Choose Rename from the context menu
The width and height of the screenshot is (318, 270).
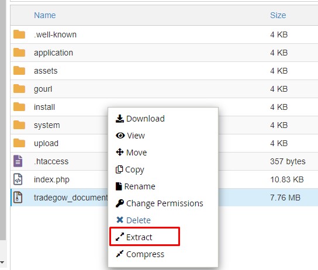pyautogui.click(x=140, y=186)
